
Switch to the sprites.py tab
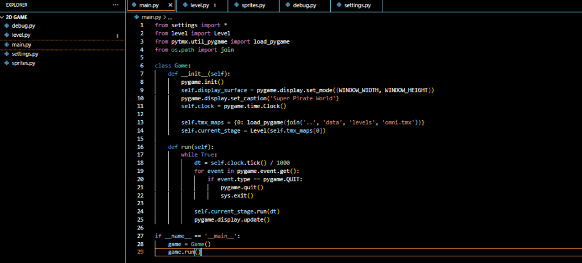(253, 5)
